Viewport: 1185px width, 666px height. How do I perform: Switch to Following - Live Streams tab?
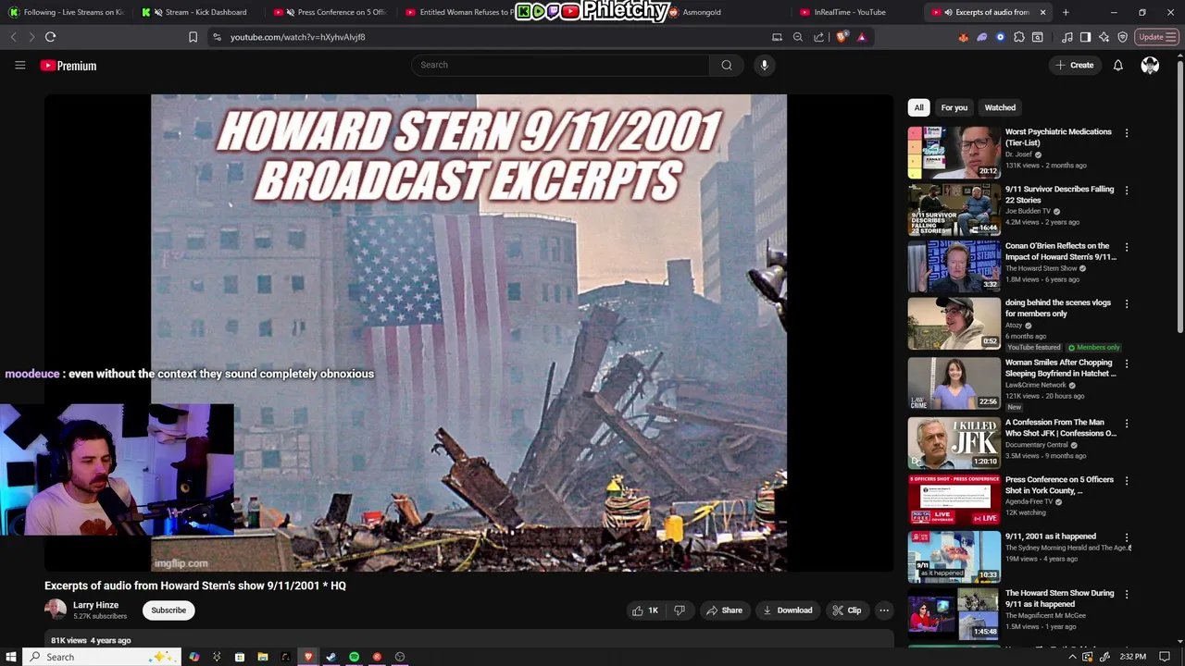pos(66,12)
